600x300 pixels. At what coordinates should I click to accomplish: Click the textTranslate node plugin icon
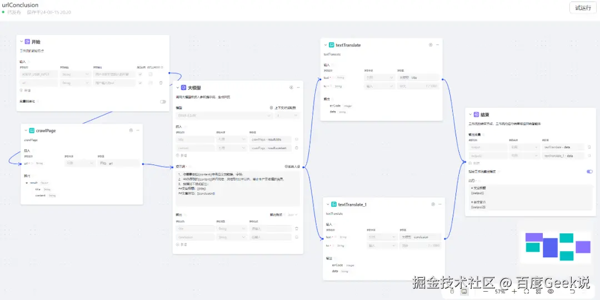click(x=332, y=45)
